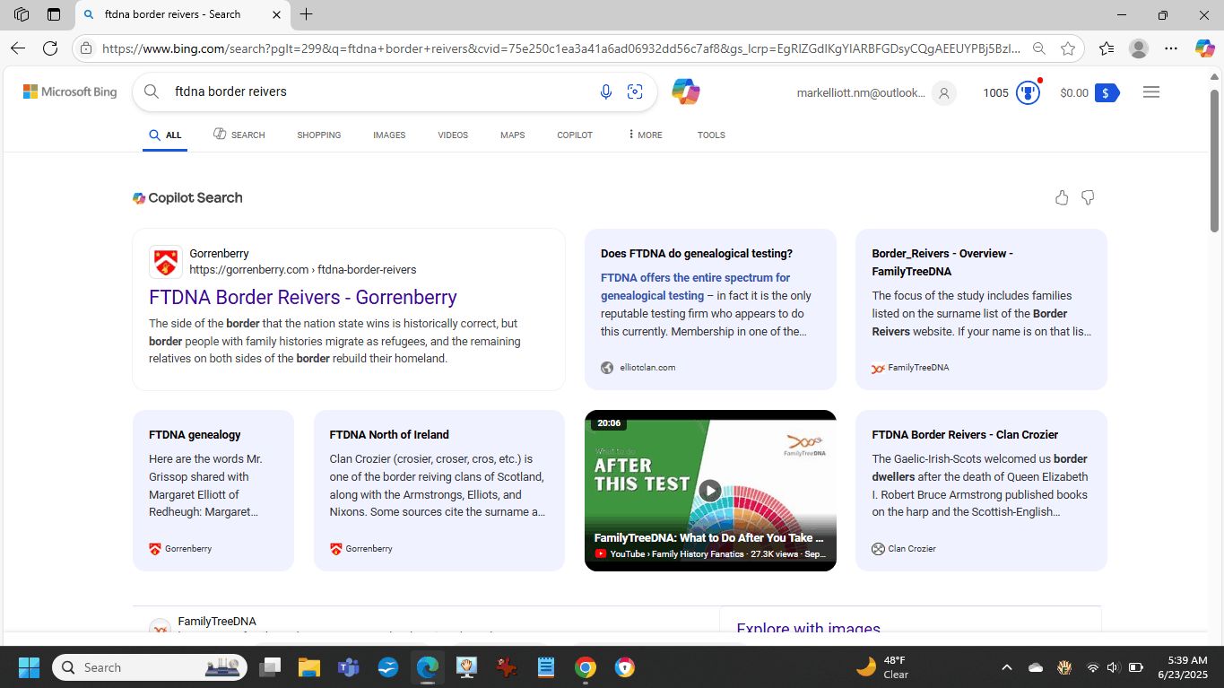1224x688 pixels.
Task: Open the account avatar next to the email
Action: click(942, 92)
